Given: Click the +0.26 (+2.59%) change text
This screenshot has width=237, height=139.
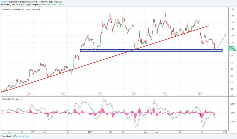Looking at the screenshot, I should coord(29,5).
